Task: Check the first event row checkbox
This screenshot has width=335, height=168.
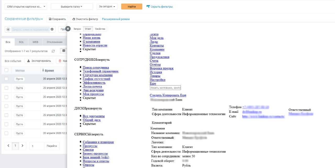Action: click(7, 79)
